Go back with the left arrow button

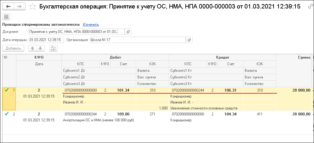pos(8,6)
